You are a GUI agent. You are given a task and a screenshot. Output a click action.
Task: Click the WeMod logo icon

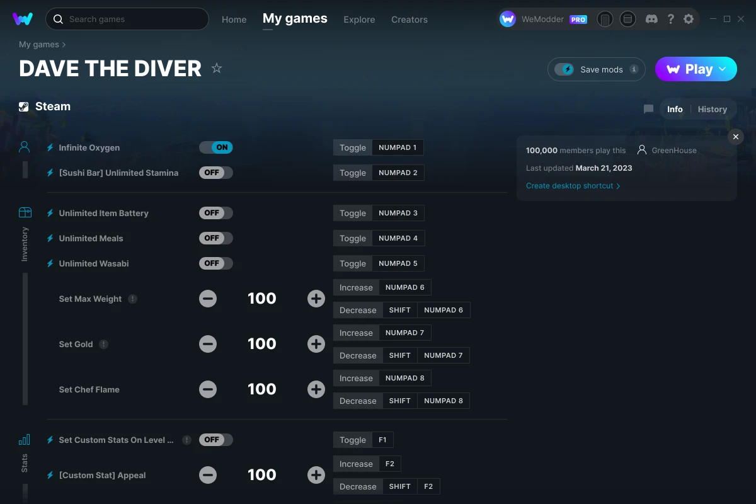(x=23, y=19)
